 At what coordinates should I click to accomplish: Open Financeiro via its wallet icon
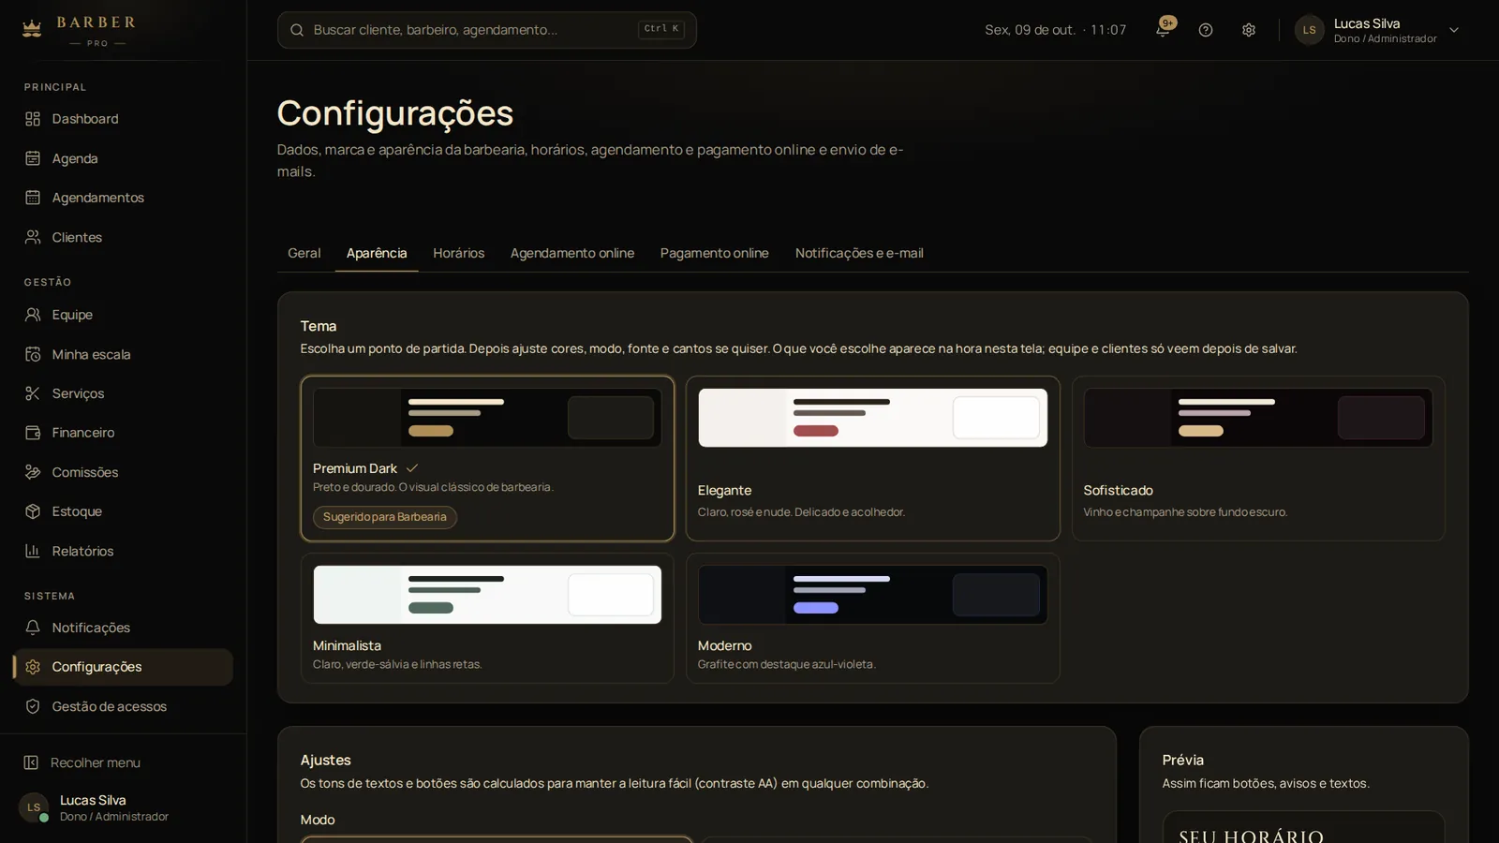(33, 433)
